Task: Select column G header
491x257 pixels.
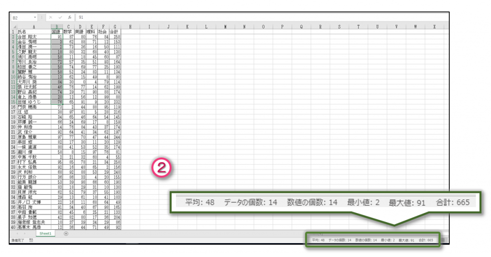Action: (115, 27)
